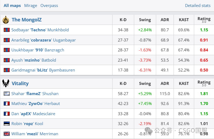Click the Vitality bee logo
Viewport: 214px width, 139px height.
click(x=6, y=84)
